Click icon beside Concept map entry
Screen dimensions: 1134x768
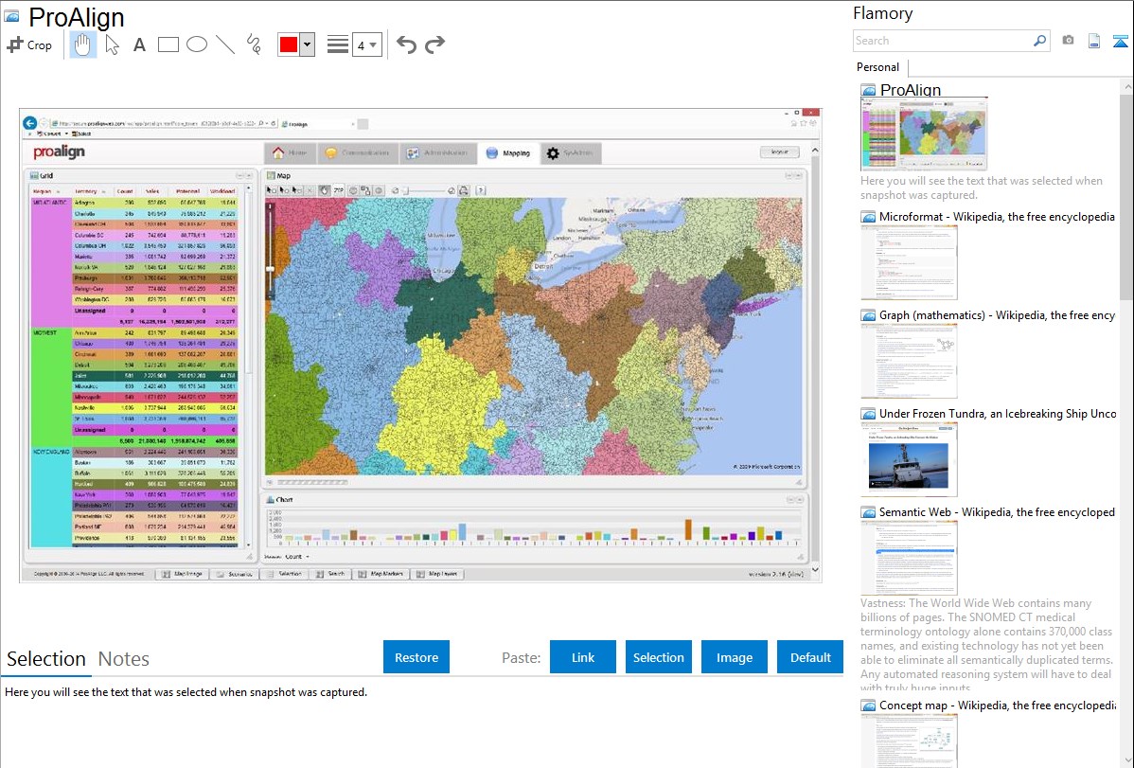point(868,705)
